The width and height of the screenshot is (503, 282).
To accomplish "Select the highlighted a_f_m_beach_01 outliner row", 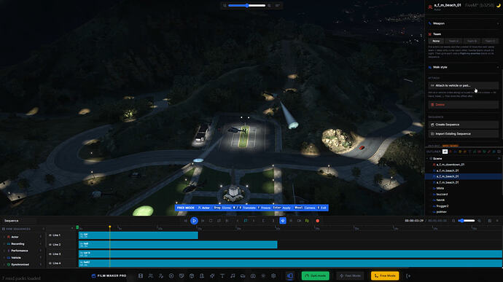I will 464,176.
